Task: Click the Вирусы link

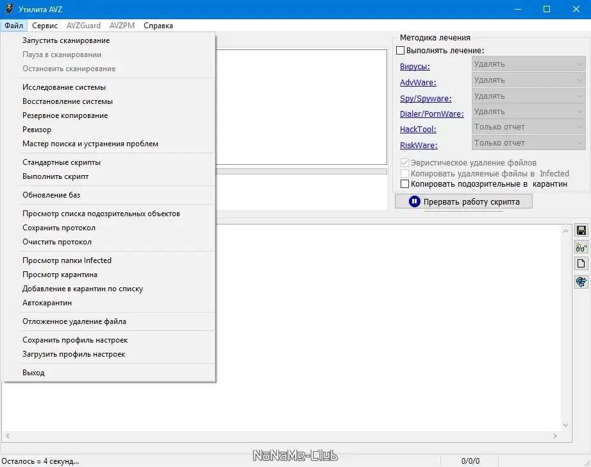Action: pos(415,66)
